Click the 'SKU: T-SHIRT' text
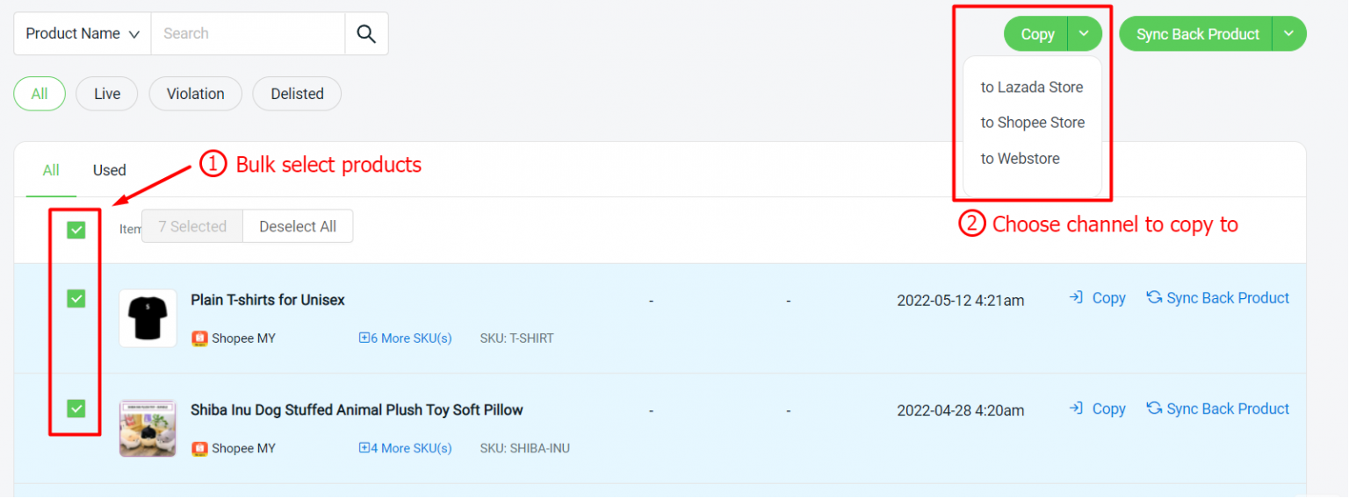1349x498 pixels. 517,338
